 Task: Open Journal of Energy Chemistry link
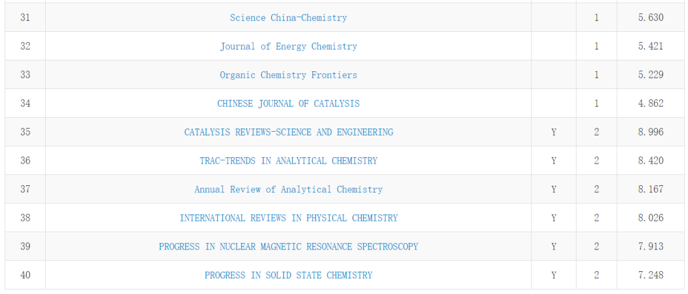(289, 46)
